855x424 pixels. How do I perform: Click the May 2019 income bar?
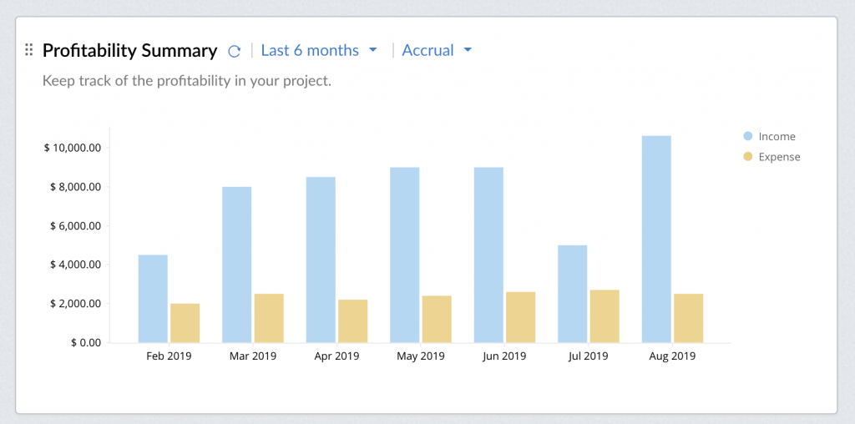[404, 255]
